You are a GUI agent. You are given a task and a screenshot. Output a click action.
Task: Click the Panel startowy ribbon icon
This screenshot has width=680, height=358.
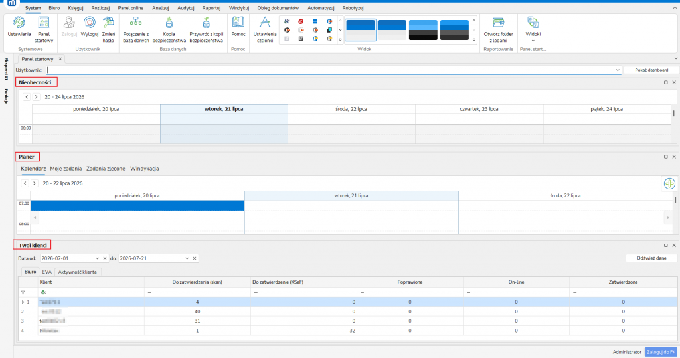[x=43, y=29]
